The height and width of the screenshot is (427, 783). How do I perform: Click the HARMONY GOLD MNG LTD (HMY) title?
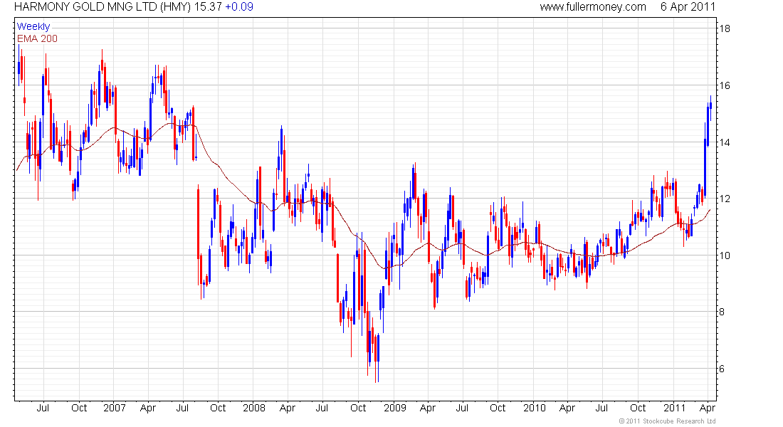(103, 7)
